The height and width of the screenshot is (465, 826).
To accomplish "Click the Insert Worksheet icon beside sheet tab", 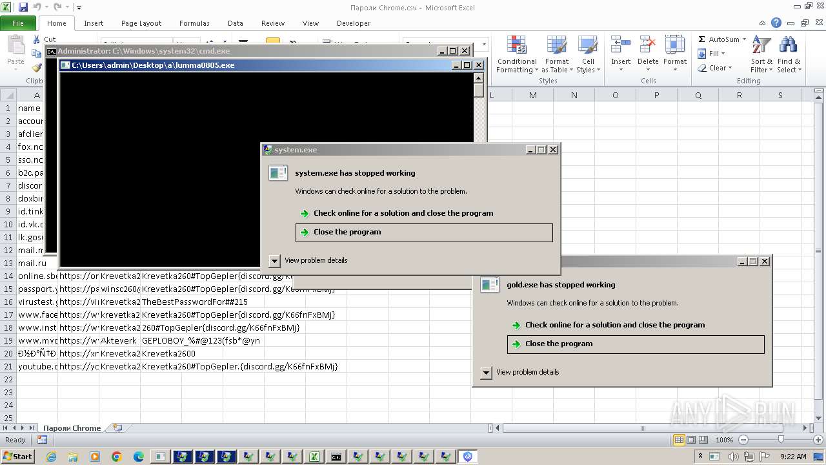I will click(x=117, y=428).
